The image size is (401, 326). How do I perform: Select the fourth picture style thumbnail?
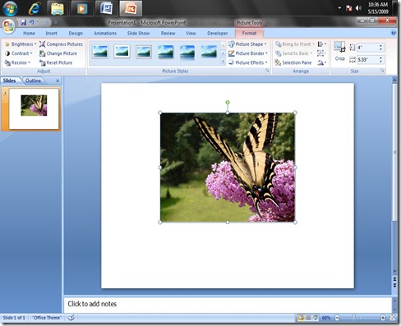pyautogui.click(x=165, y=52)
